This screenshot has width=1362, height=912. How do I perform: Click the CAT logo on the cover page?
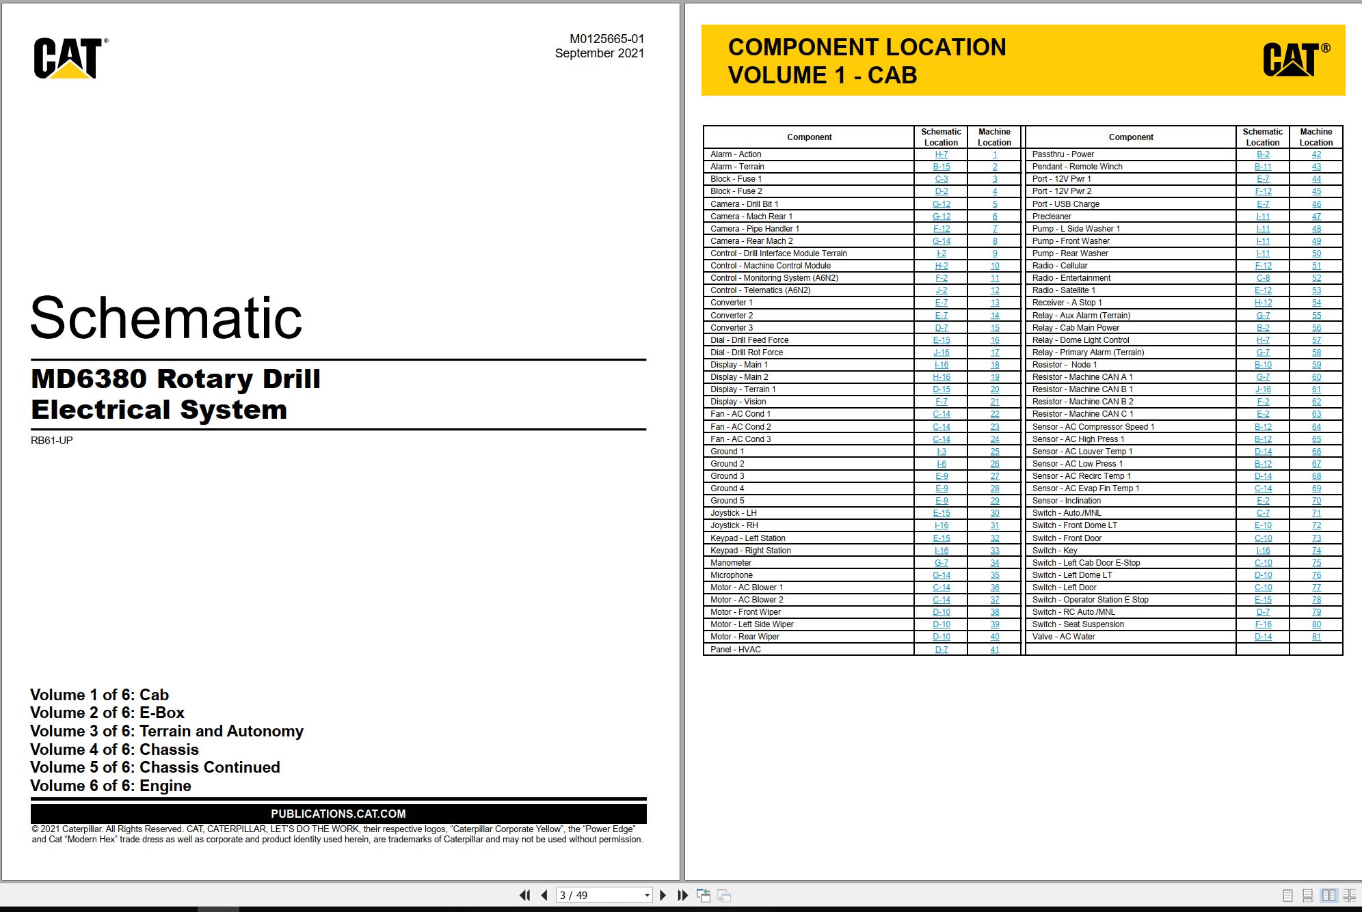pos(70,58)
